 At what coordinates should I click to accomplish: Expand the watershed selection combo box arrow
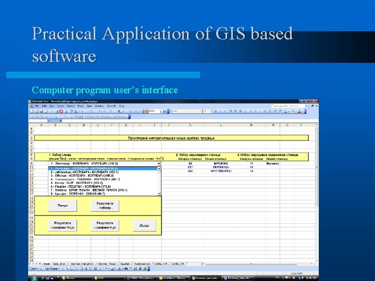click(x=159, y=164)
